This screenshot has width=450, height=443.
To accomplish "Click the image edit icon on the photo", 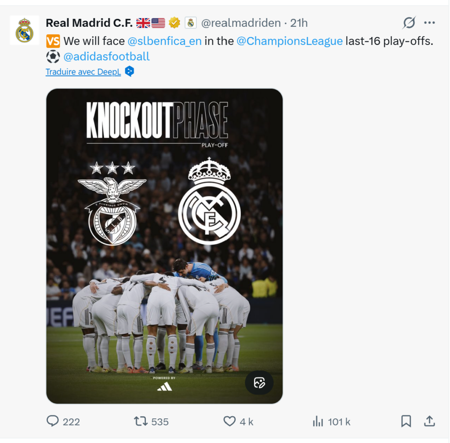I will 259,382.
